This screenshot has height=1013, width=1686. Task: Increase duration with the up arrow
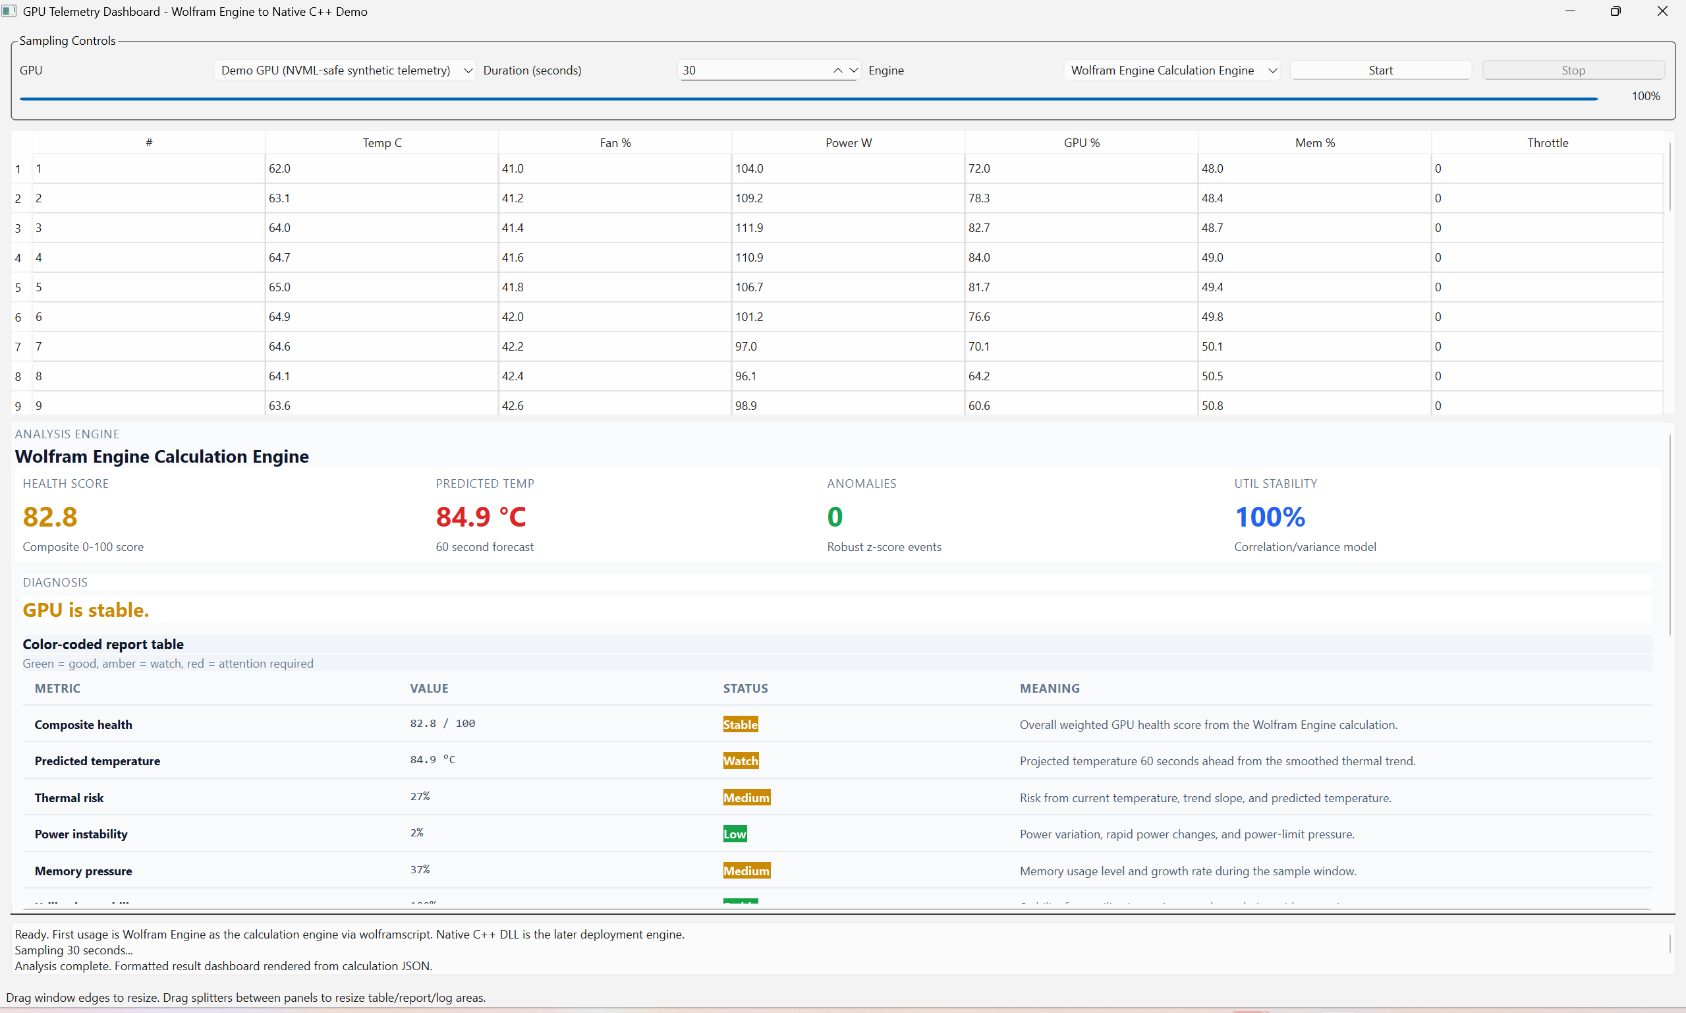click(837, 71)
